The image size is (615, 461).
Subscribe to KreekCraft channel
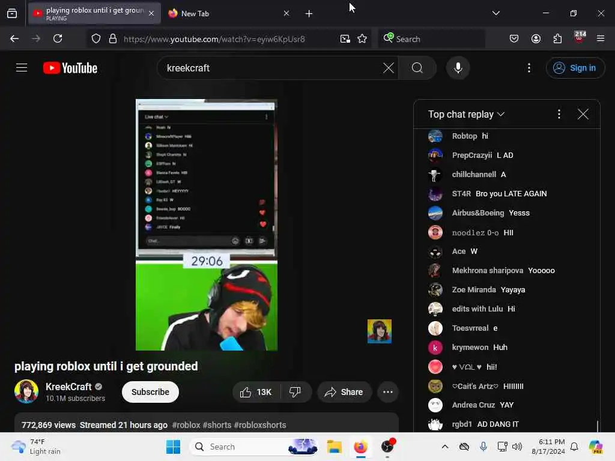click(x=150, y=392)
